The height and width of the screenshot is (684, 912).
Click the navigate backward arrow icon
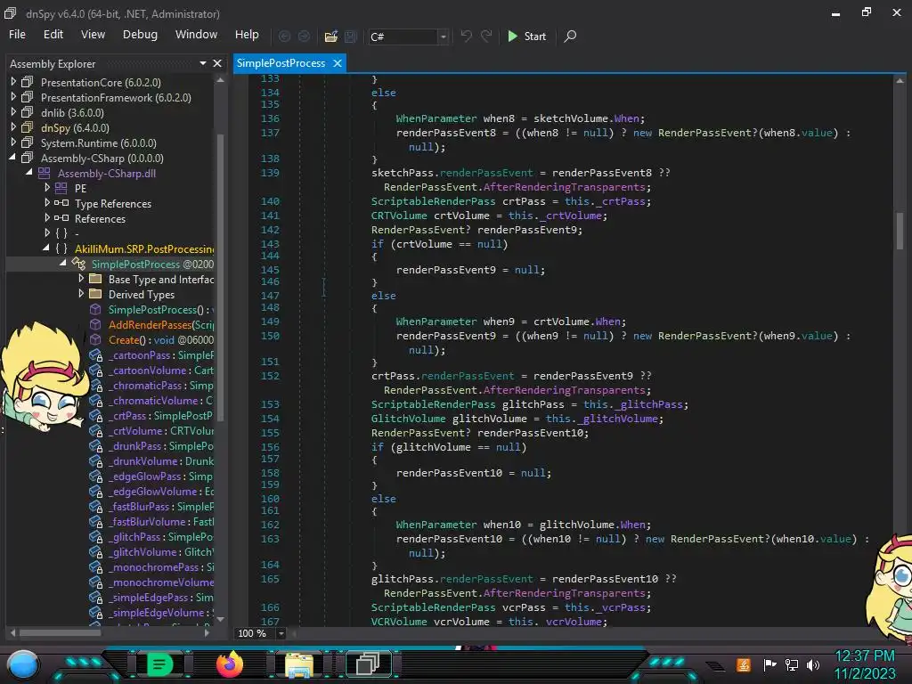coord(284,36)
